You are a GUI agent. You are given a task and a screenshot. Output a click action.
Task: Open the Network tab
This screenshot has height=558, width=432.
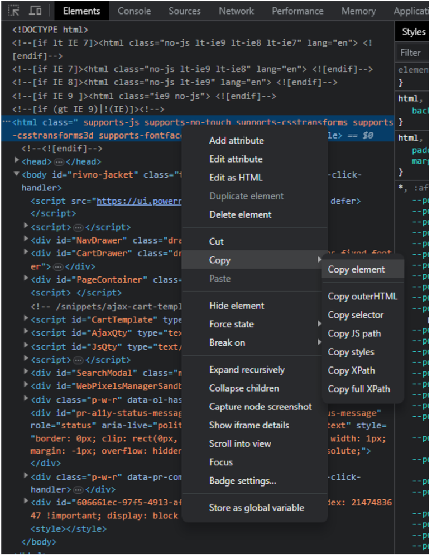point(237,11)
